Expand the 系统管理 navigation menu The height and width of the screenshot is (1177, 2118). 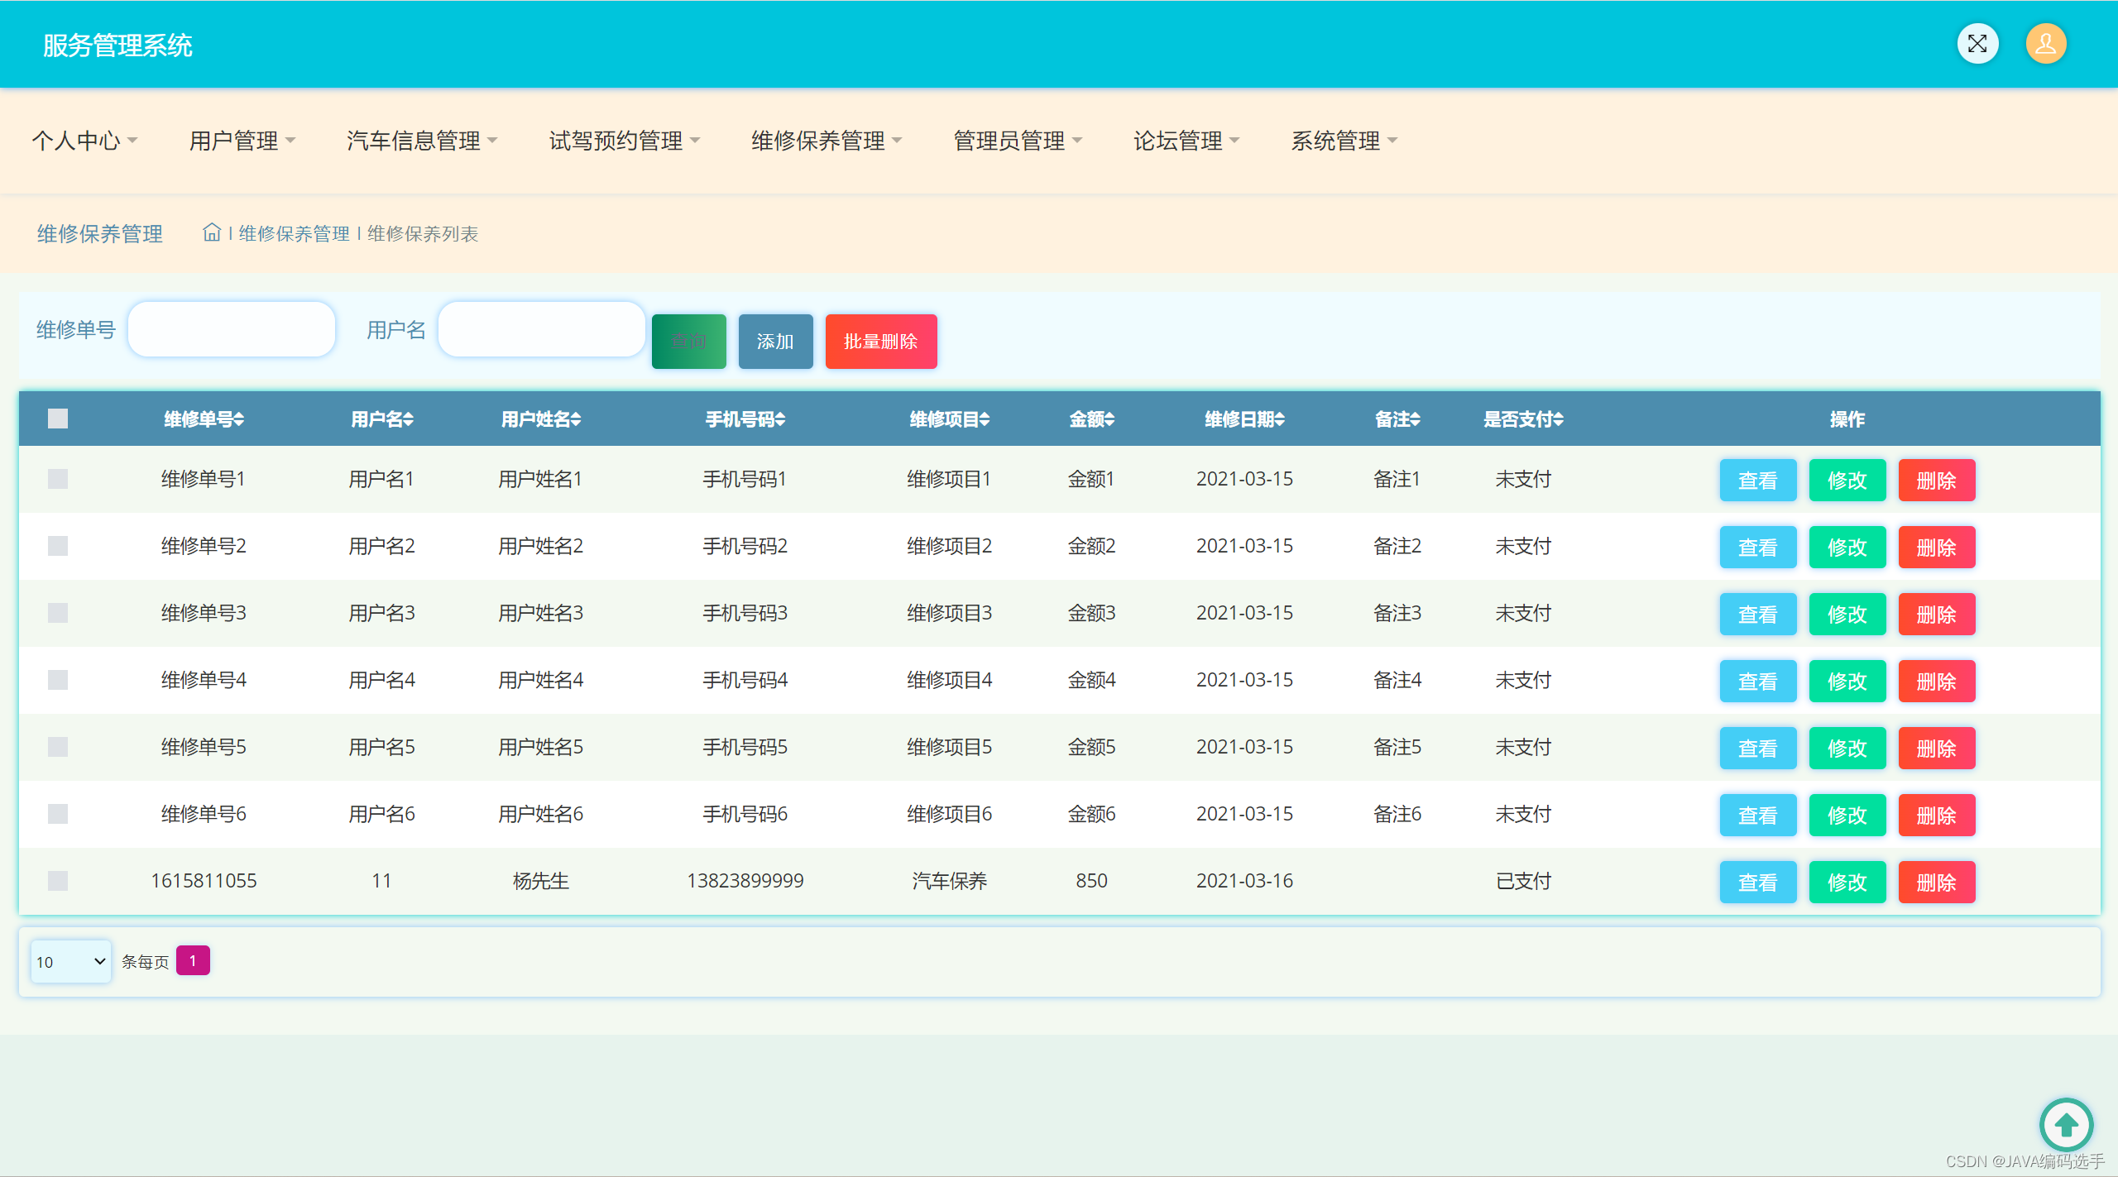click(x=1344, y=141)
